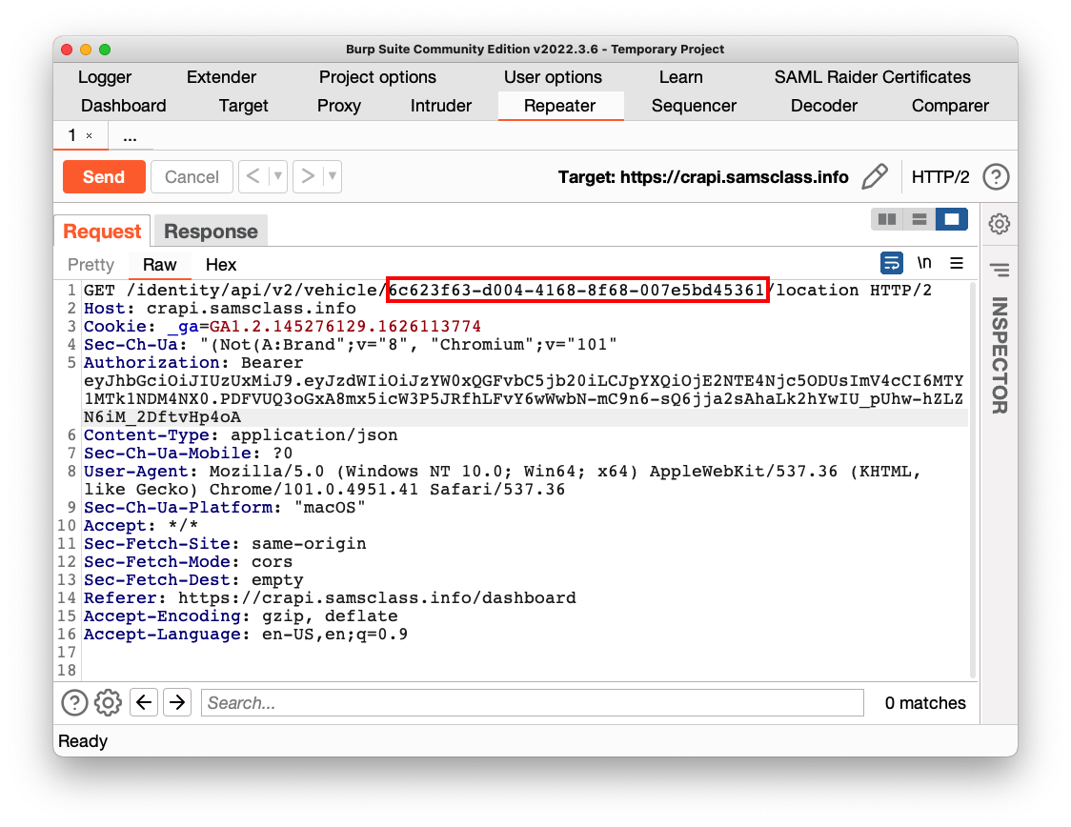Click the Search input field
Screen dimensions: 1071x827
[532, 703]
